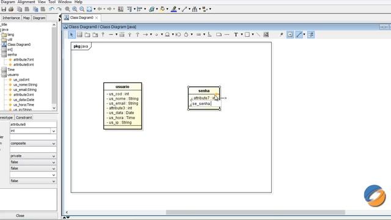Select the pointer selection tool
This screenshot has height=220, width=391.
point(71,35)
